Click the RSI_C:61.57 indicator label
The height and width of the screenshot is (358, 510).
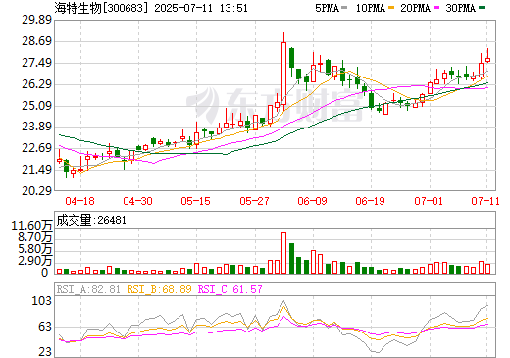click(230, 289)
